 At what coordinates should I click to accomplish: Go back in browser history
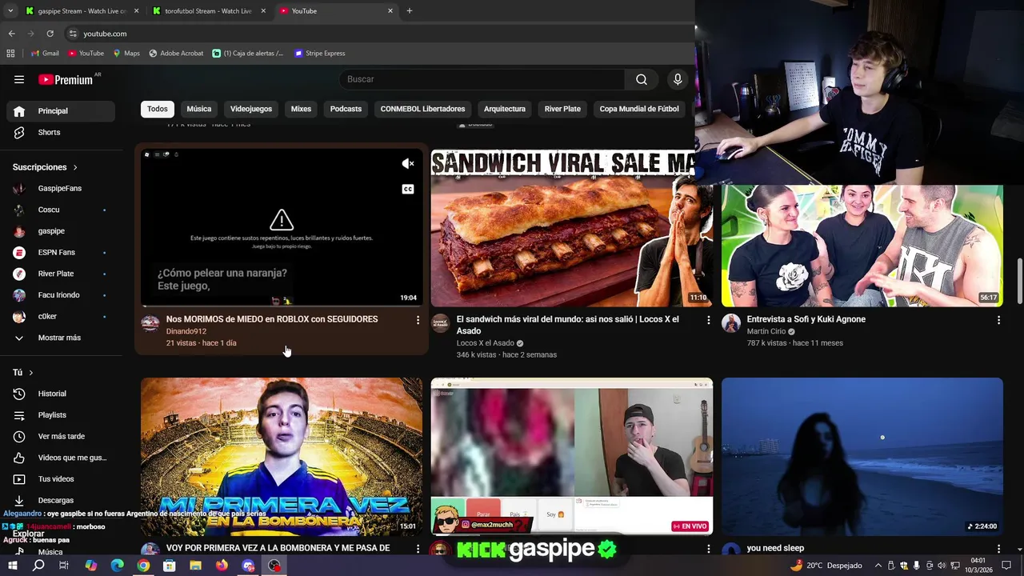[11, 34]
